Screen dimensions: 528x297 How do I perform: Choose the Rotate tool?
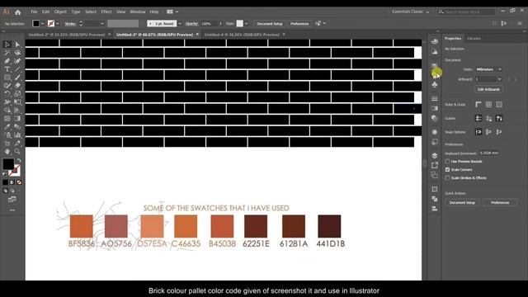pyautogui.click(x=7, y=93)
